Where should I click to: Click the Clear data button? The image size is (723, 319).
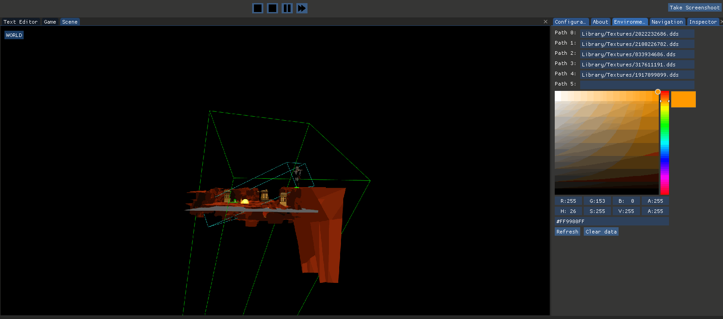pos(601,232)
